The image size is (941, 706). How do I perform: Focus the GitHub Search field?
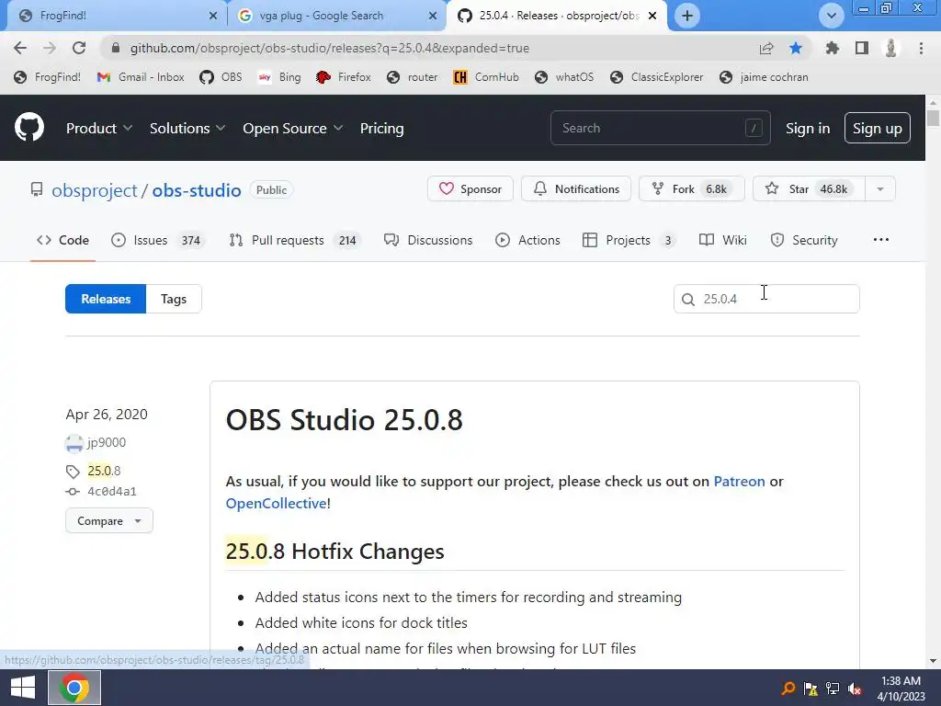coord(660,128)
